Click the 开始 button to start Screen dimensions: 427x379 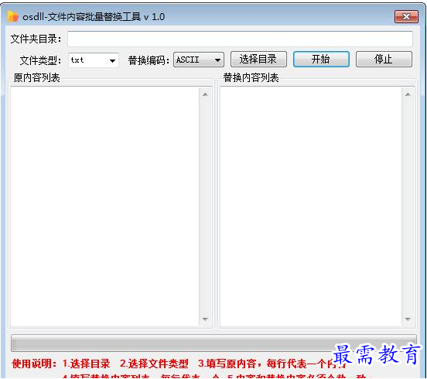pyautogui.click(x=321, y=59)
